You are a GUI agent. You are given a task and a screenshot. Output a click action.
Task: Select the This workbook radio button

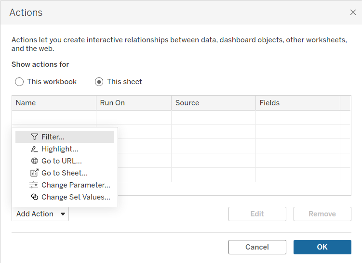(x=19, y=82)
